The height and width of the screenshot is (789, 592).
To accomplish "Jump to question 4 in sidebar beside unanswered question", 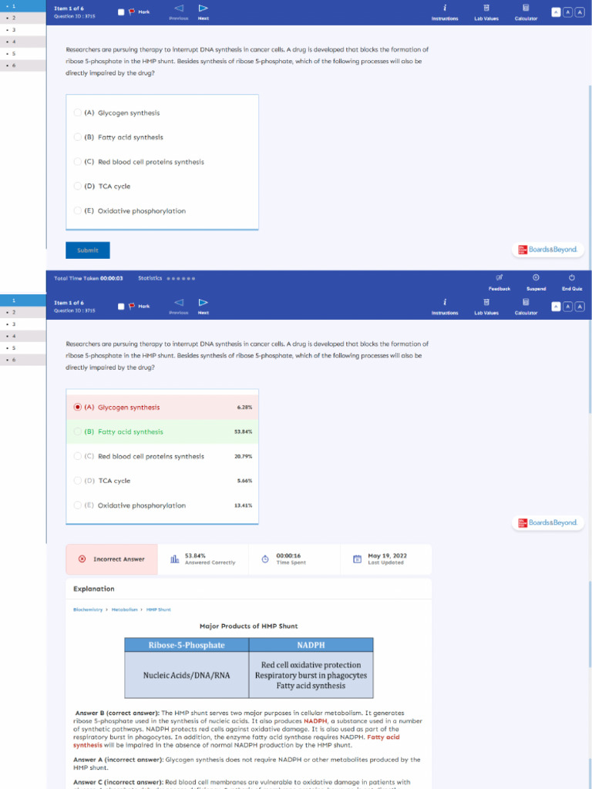I will pyautogui.click(x=23, y=42).
